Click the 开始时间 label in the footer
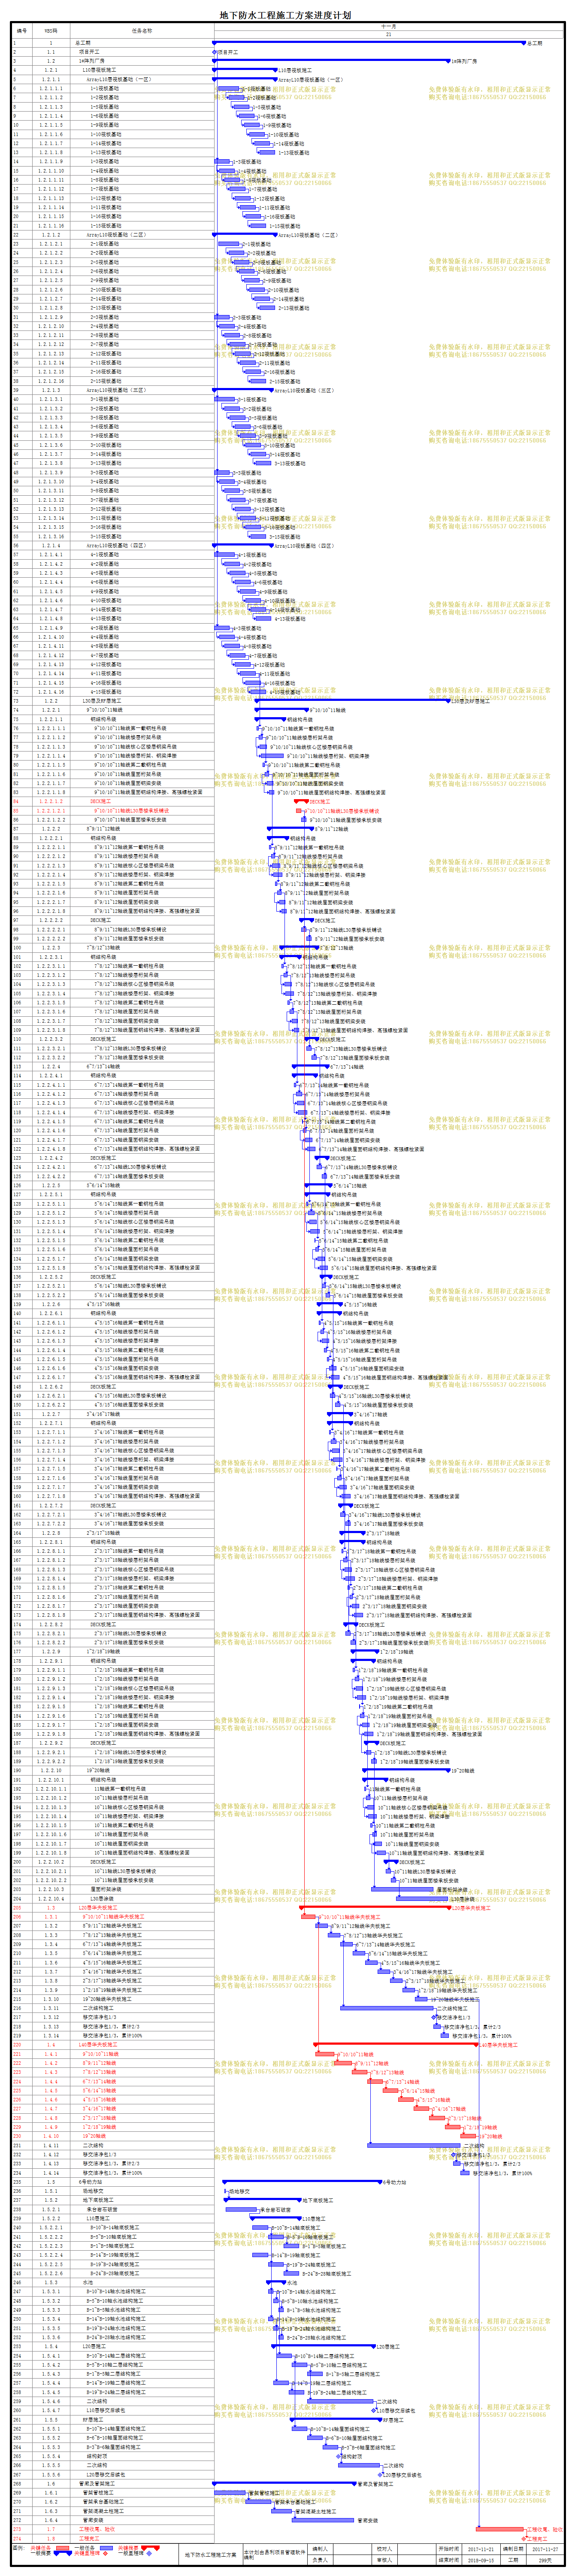This screenshot has width=575, height=2576. [x=448, y=2549]
